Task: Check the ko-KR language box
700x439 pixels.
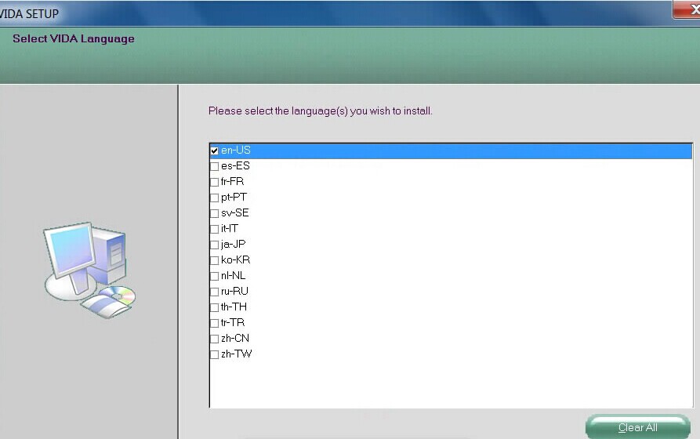Action: point(214,260)
